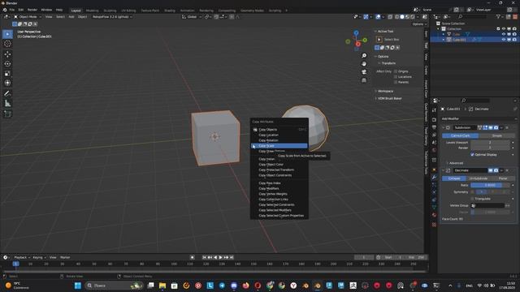
Task: Open viewport Options button at top right
Action: [x=419, y=24]
